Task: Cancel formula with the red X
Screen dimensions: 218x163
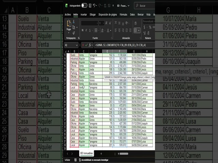Action: click(x=83, y=45)
